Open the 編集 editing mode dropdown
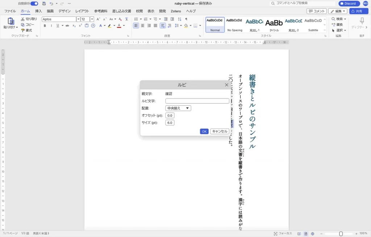This screenshot has height=237, width=371. [338, 11]
